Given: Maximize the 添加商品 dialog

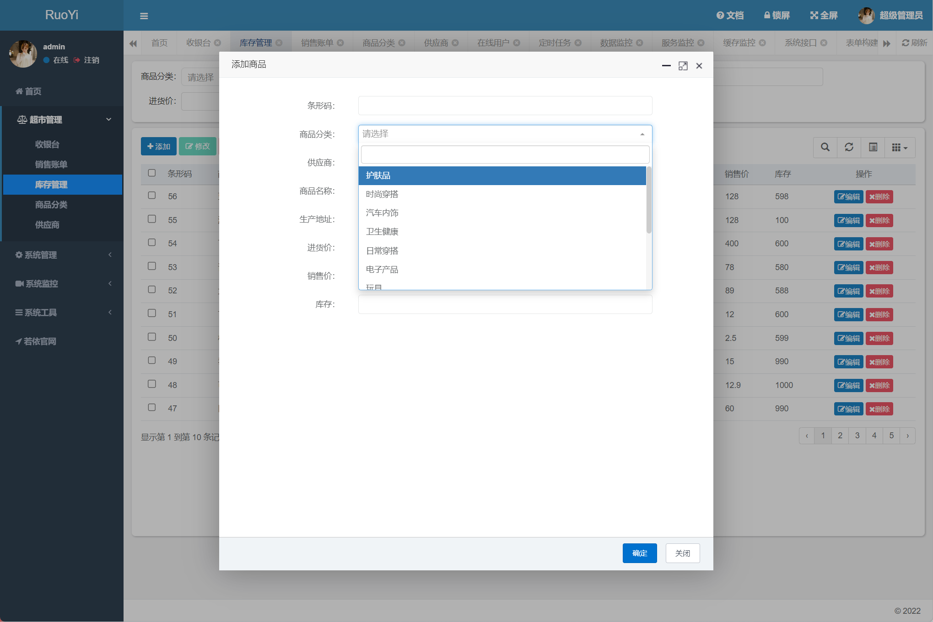Looking at the screenshot, I should pos(683,66).
